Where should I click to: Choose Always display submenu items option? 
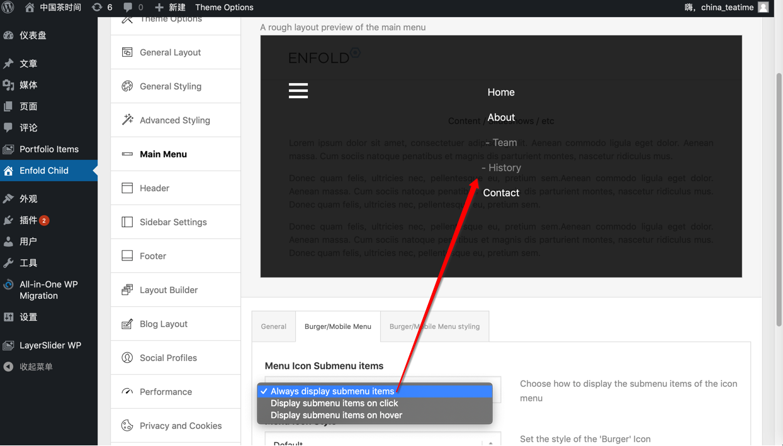tap(375, 391)
